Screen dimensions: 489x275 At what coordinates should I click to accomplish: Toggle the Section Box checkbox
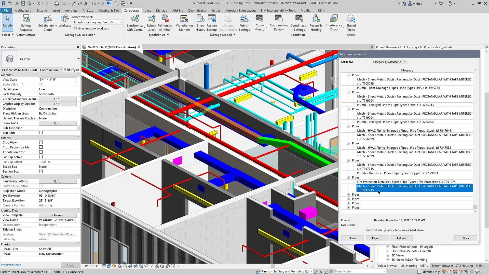[x=41, y=171]
